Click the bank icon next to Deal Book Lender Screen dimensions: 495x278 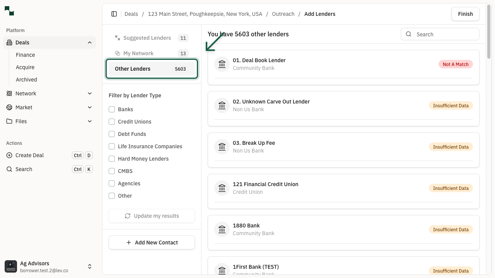coord(222,64)
